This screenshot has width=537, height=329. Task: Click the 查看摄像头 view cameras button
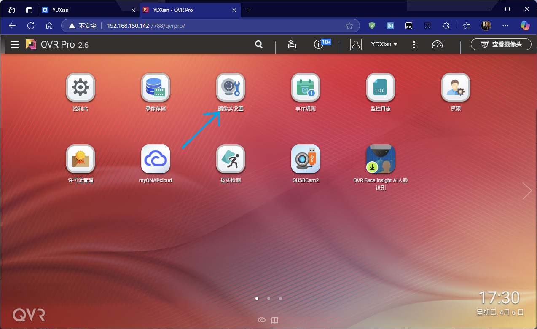tap(502, 44)
